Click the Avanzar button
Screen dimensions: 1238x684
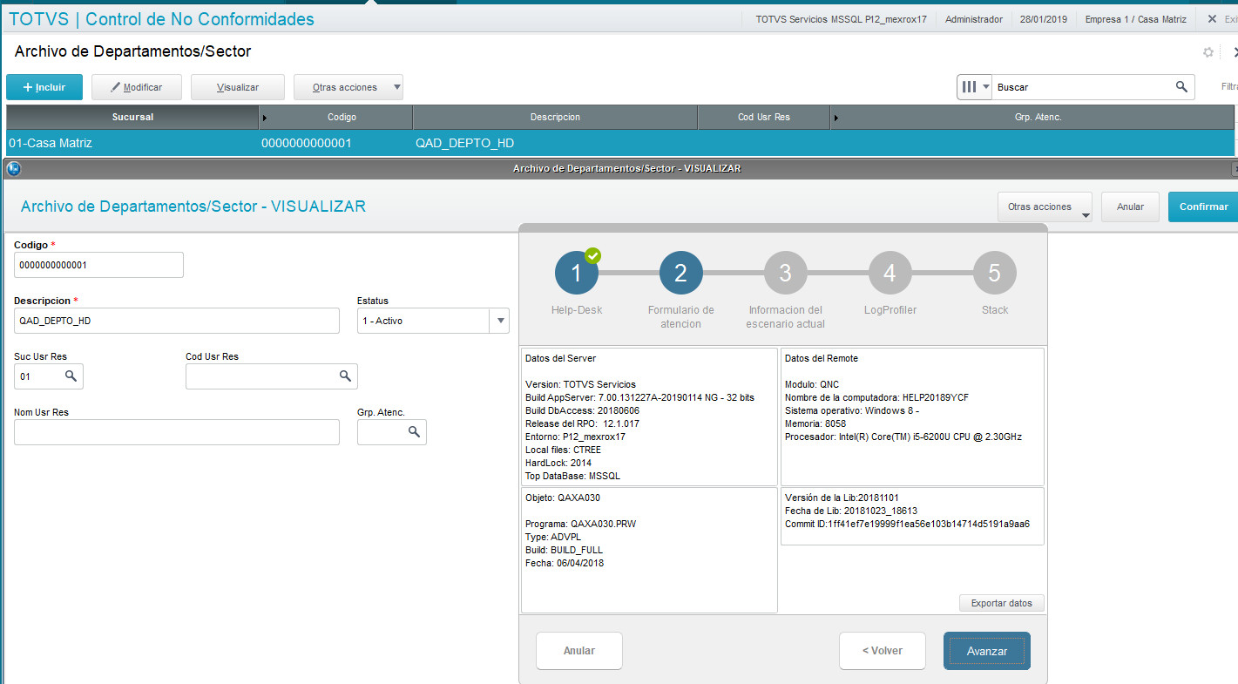987,651
